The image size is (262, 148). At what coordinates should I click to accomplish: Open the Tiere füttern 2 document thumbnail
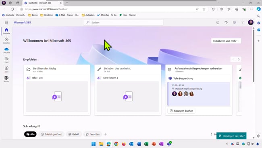click(x=128, y=96)
